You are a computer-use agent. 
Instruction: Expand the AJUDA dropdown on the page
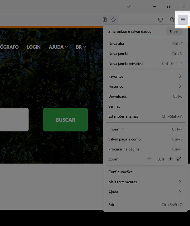[58, 47]
